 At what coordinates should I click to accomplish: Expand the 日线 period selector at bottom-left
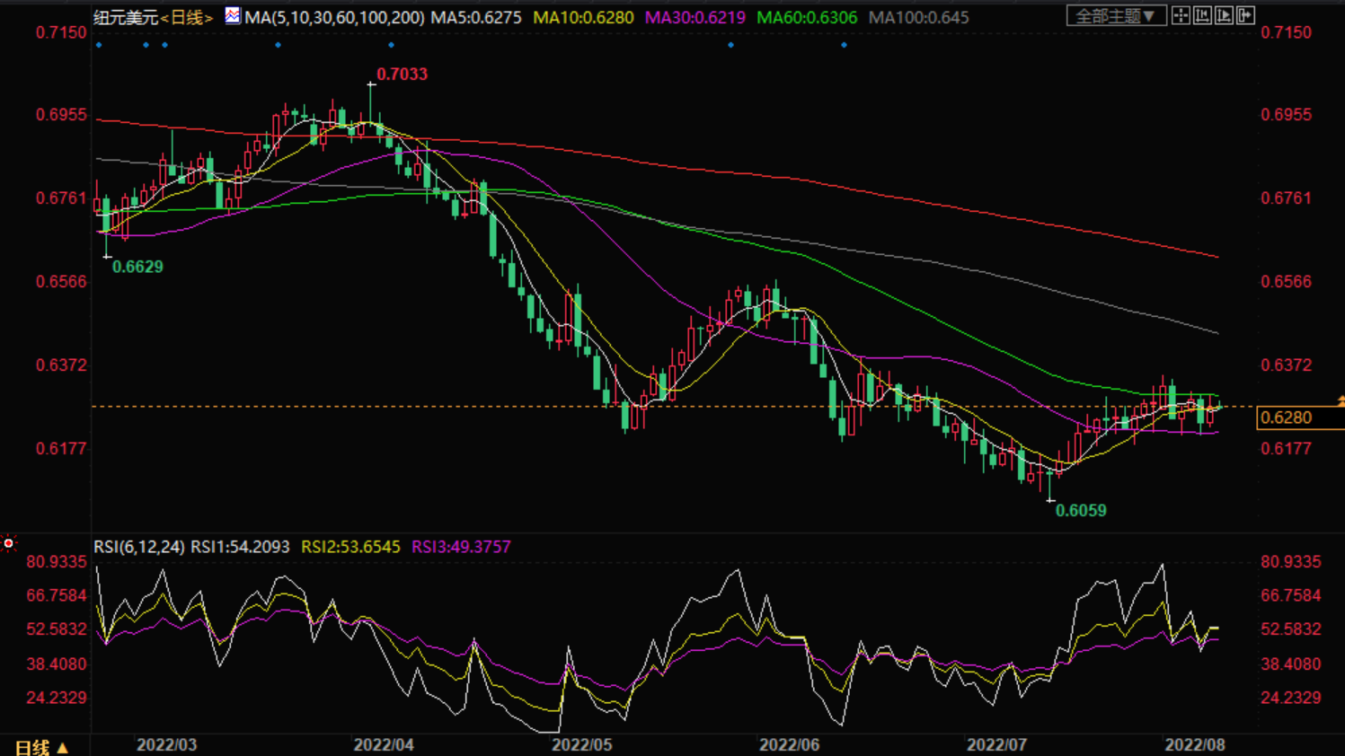[41, 747]
